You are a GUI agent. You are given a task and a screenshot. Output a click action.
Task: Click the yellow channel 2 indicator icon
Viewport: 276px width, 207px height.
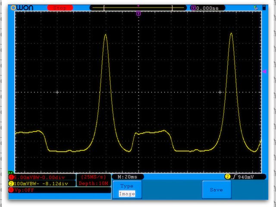(x=11, y=183)
